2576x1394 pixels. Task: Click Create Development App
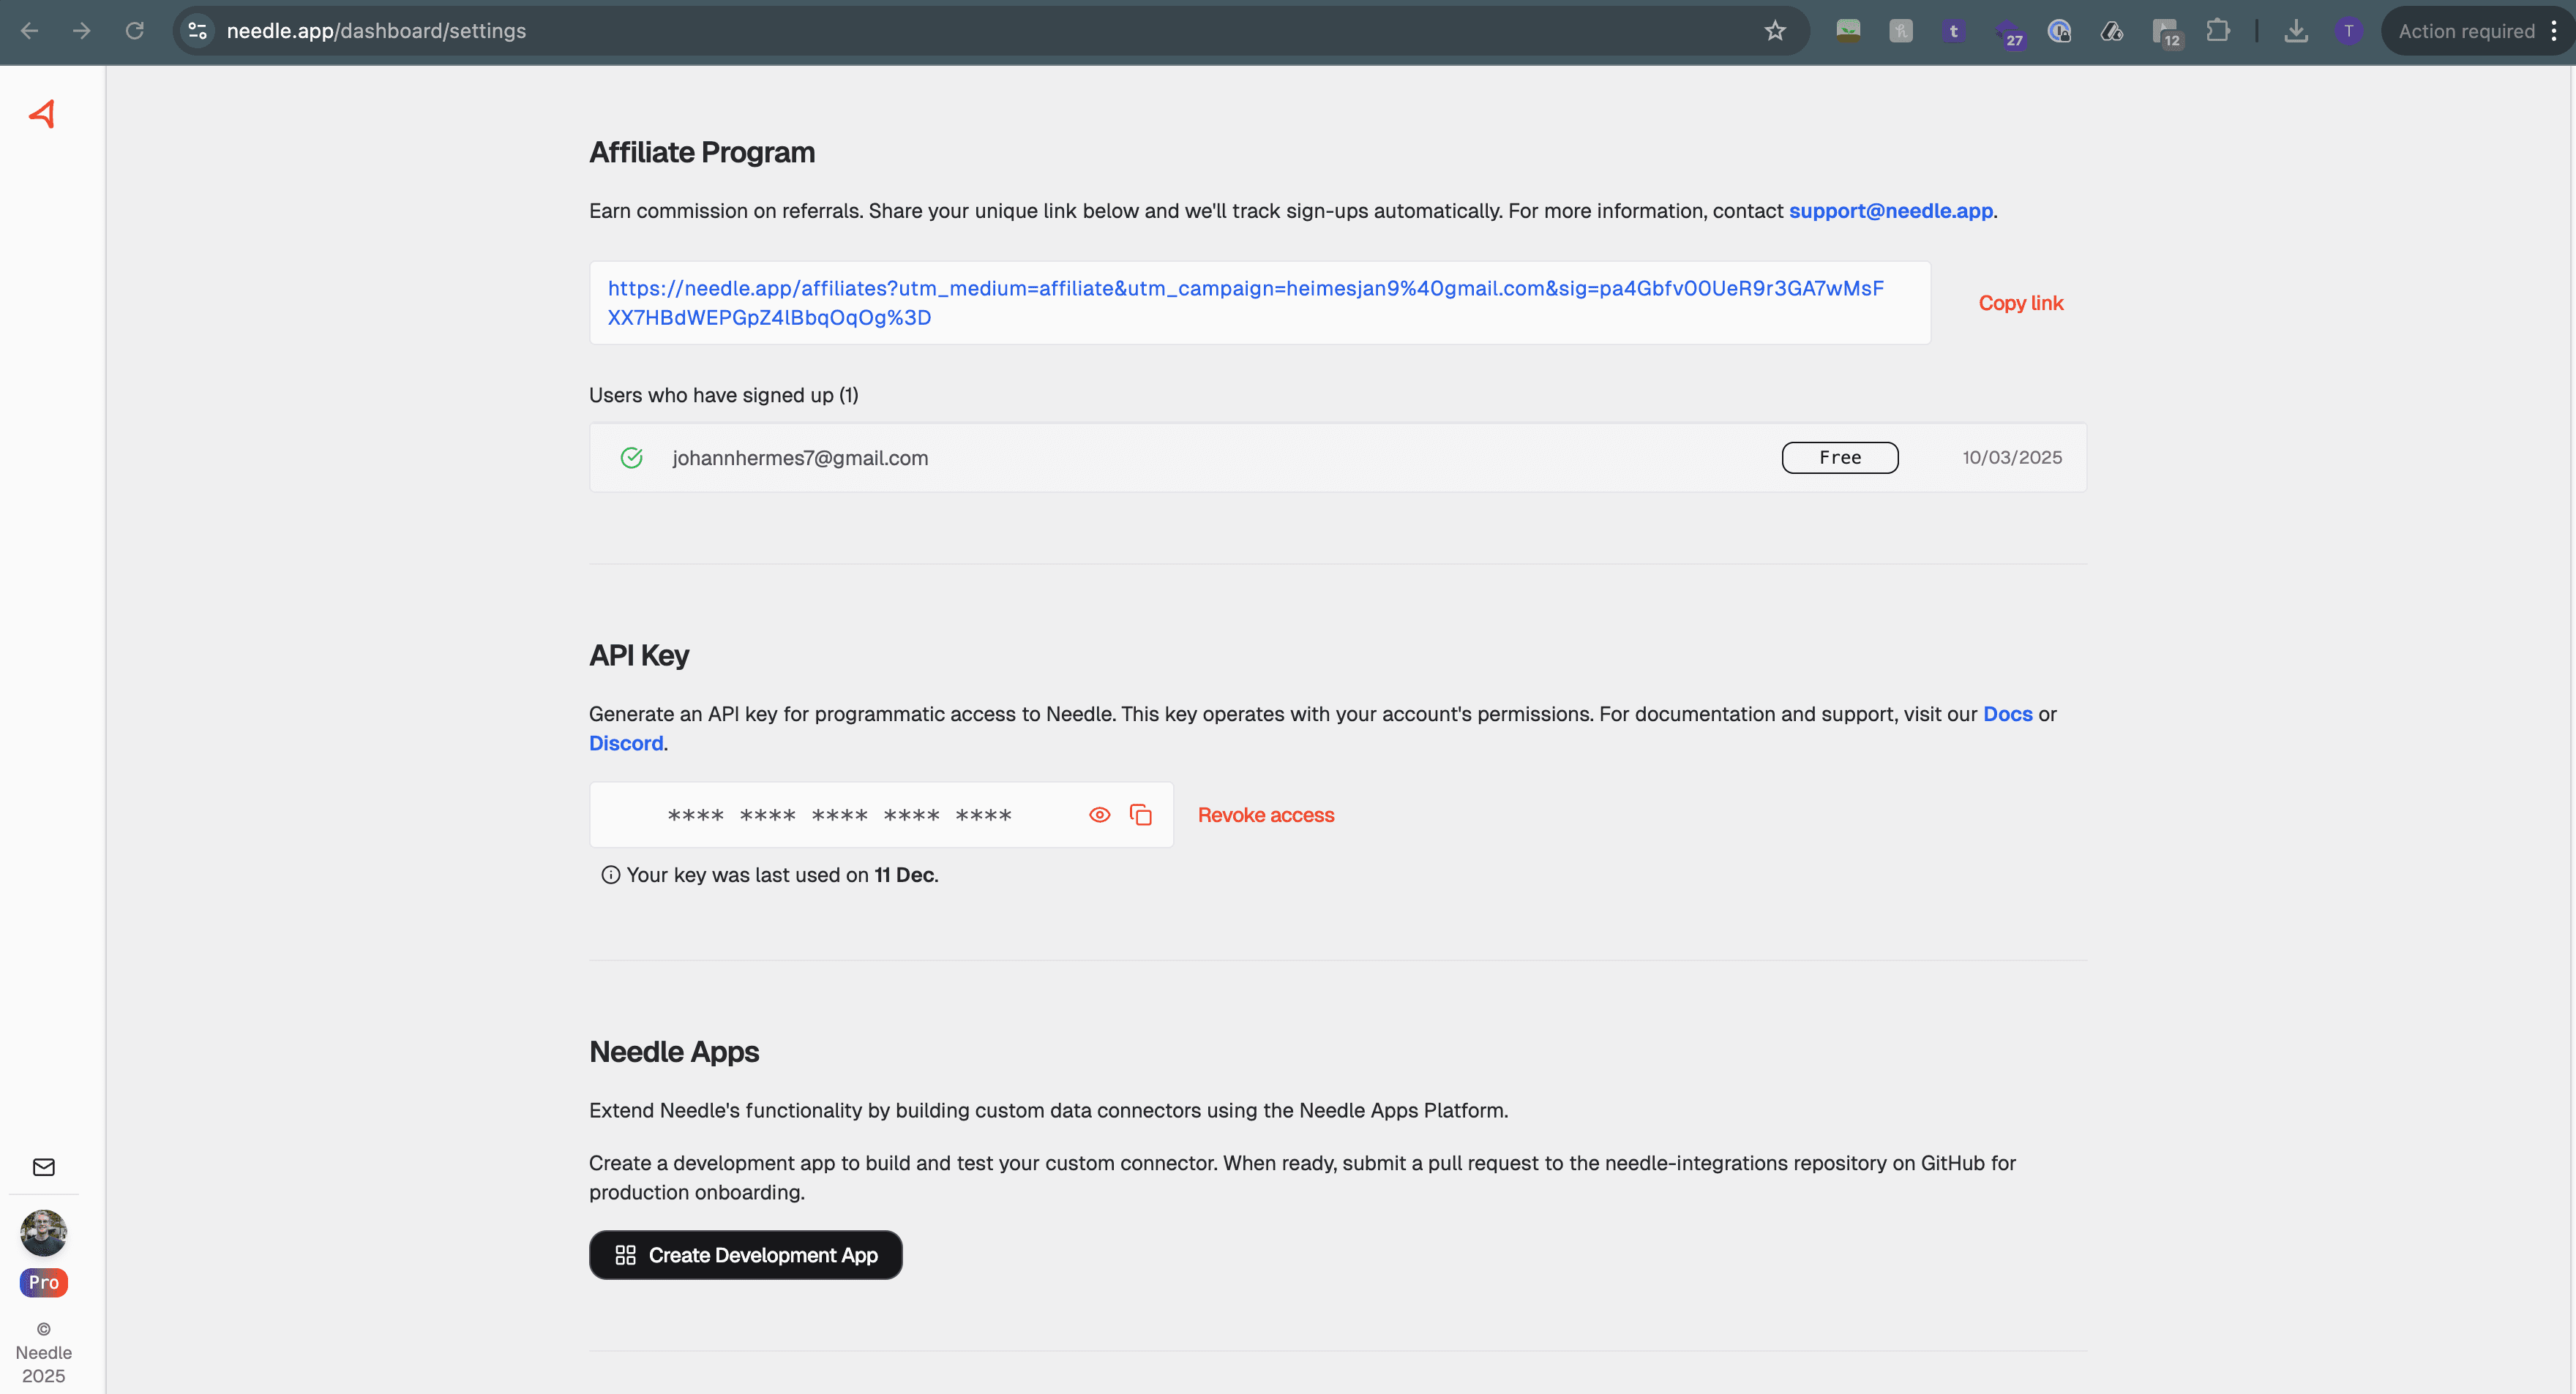[745, 1254]
